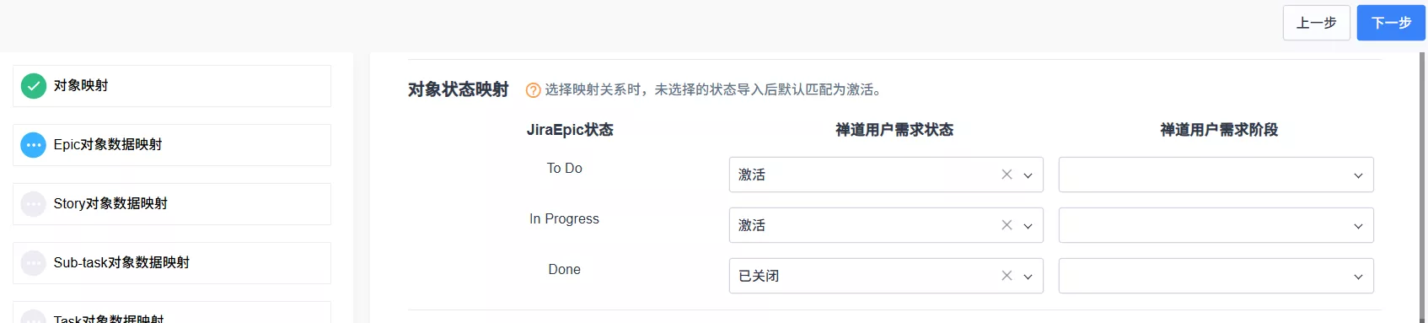Click the blue 下一步 button
The height and width of the screenshot is (323, 1428).
coord(1391,23)
